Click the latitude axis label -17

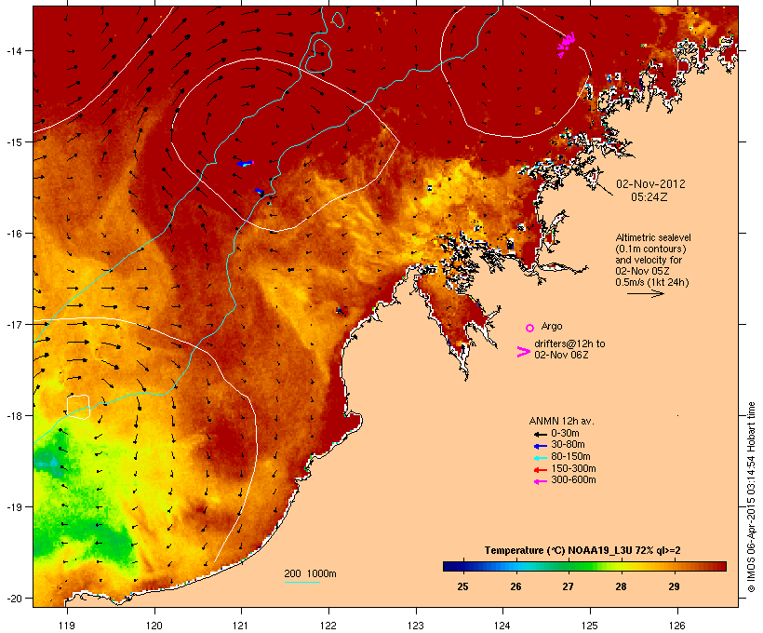tap(14, 324)
